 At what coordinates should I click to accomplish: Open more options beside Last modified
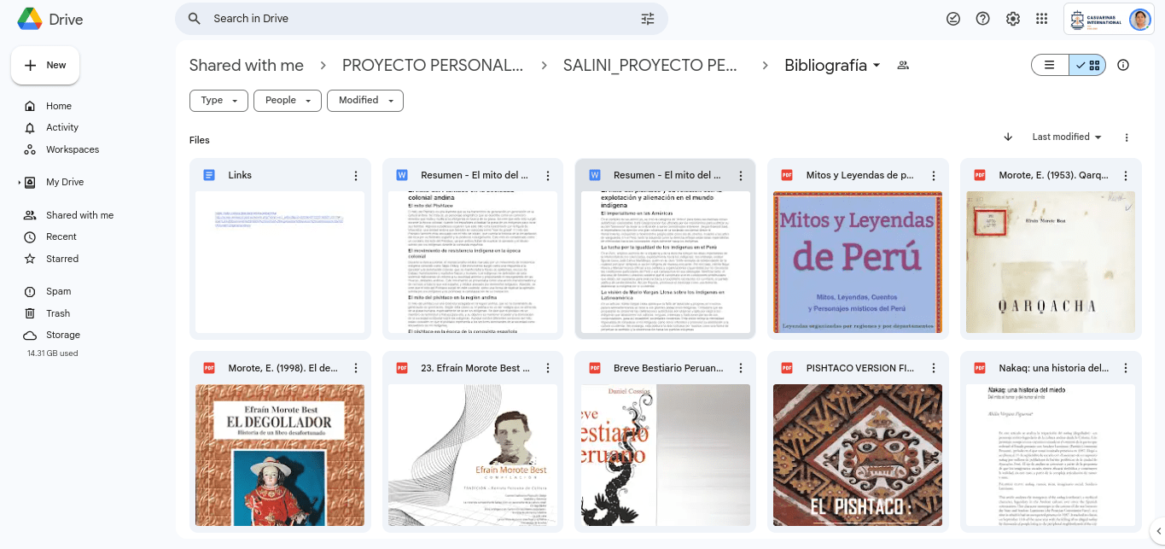1127,137
